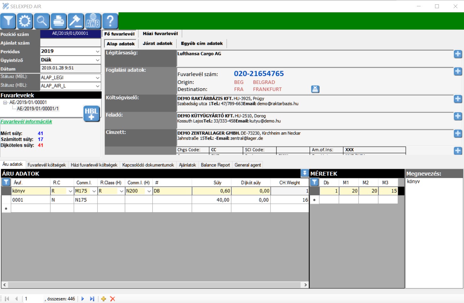Click the plus icon in the Feladó row

pyautogui.click(x=458, y=116)
